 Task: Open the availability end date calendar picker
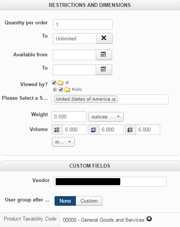click(x=104, y=69)
